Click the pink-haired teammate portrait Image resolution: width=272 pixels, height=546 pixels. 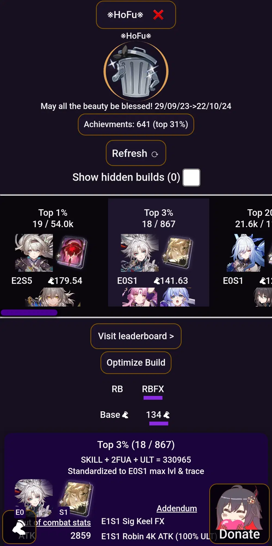(x=140, y=297)
